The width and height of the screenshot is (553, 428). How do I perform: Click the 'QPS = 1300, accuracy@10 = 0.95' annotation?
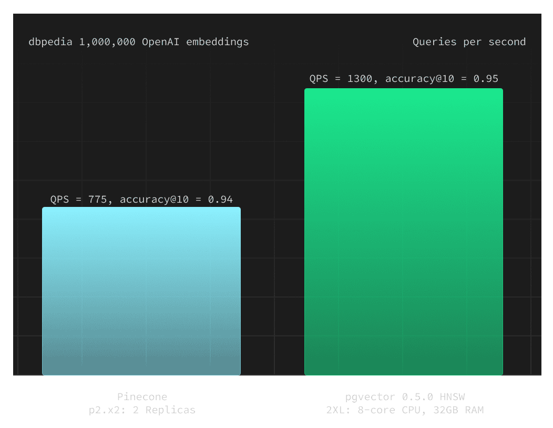coord(403,78)
